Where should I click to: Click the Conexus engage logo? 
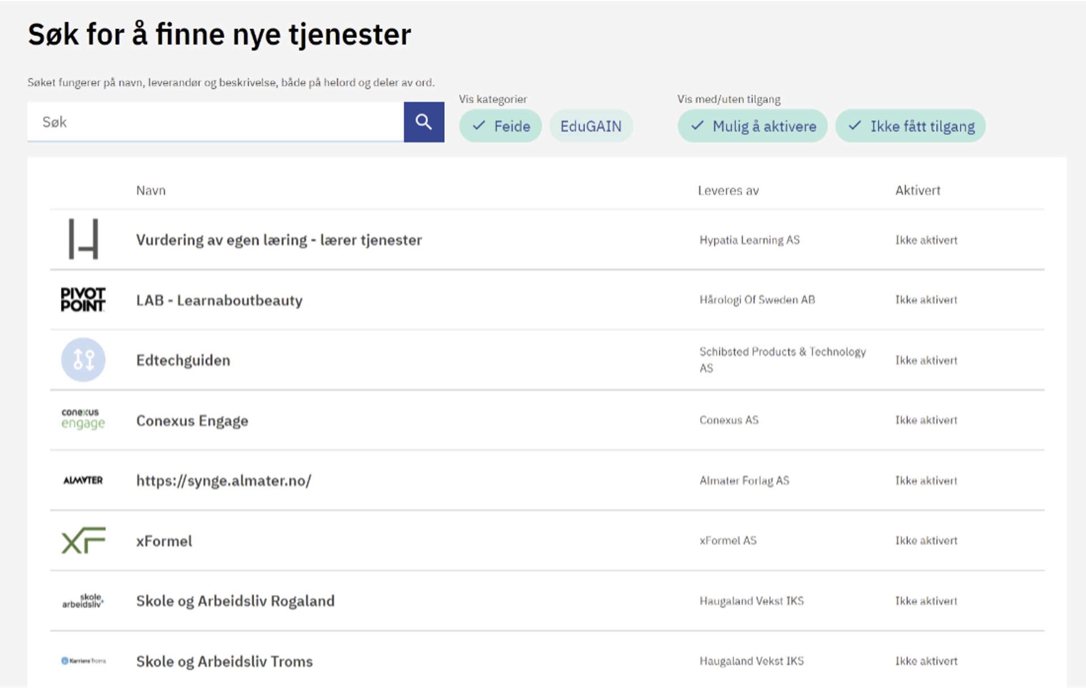(83, 419)
